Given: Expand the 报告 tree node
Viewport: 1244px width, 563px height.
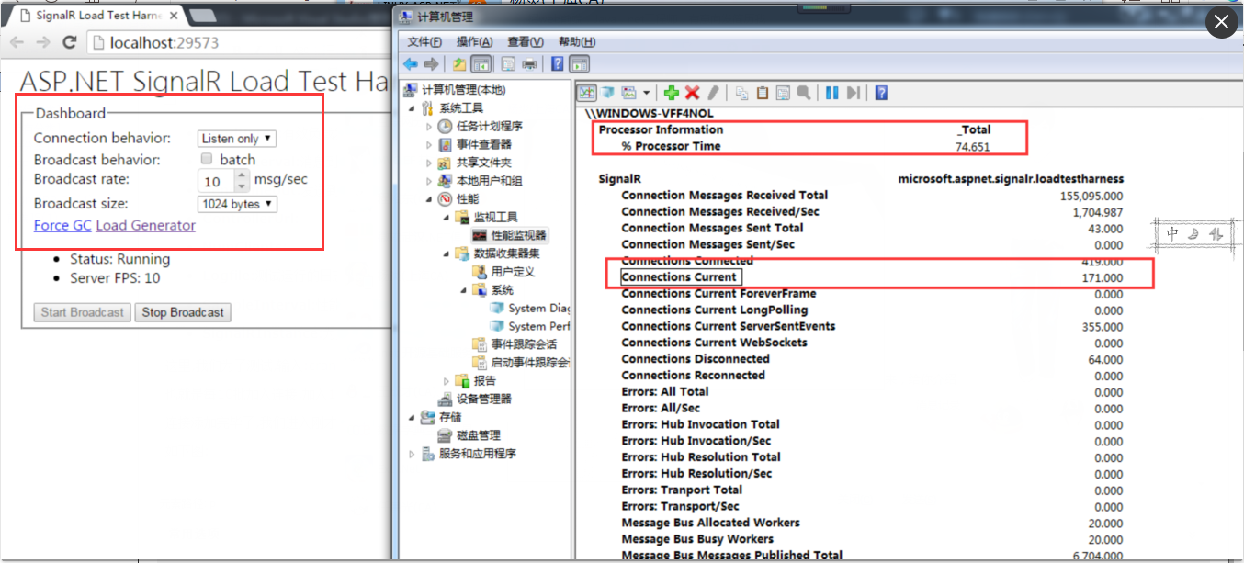Looking at the screenshot, I should tap(447, 380).
